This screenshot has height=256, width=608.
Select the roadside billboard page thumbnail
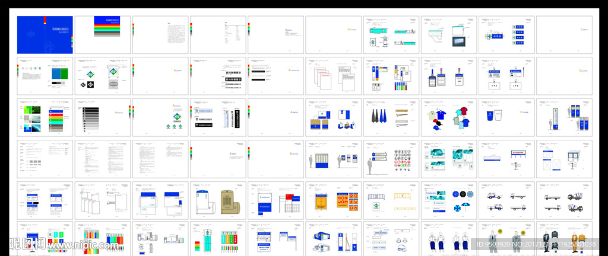(507, 159)
